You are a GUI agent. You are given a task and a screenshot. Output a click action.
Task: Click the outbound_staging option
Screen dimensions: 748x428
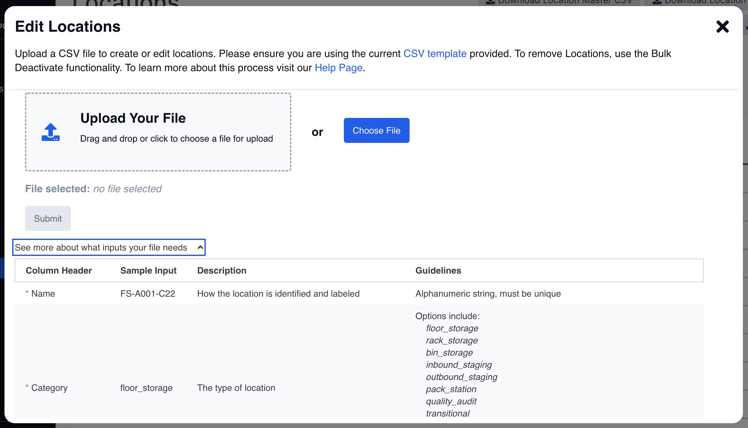pos(461,377)
